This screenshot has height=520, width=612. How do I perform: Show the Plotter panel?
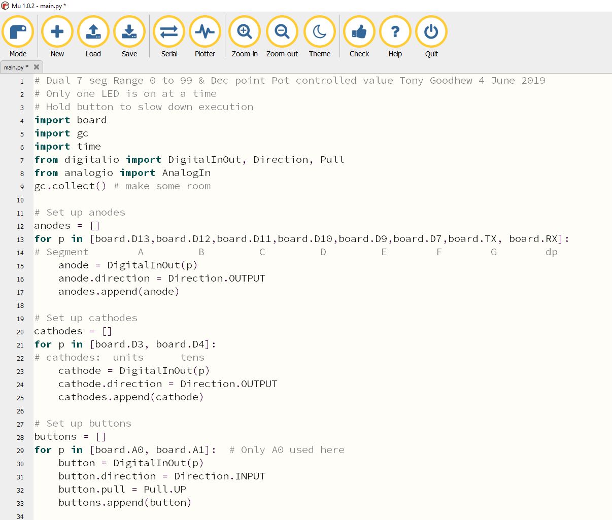tap(205, 32)
